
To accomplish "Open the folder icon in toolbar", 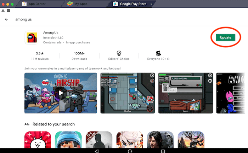I will tap(9, 10).
